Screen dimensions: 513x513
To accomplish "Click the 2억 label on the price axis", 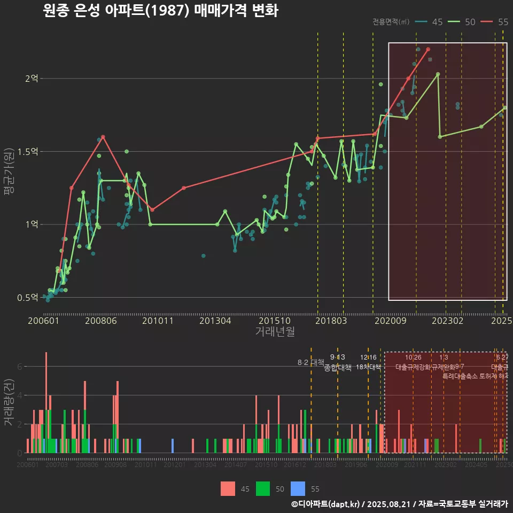I will [x=32, y=79].
